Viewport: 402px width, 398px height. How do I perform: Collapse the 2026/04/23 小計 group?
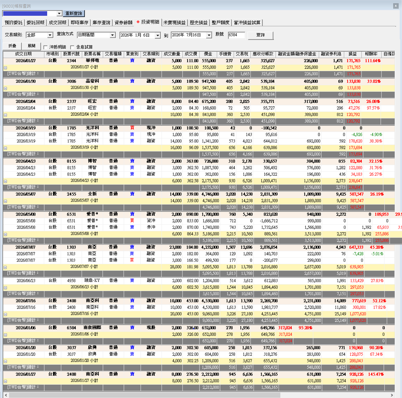[5, 181]
